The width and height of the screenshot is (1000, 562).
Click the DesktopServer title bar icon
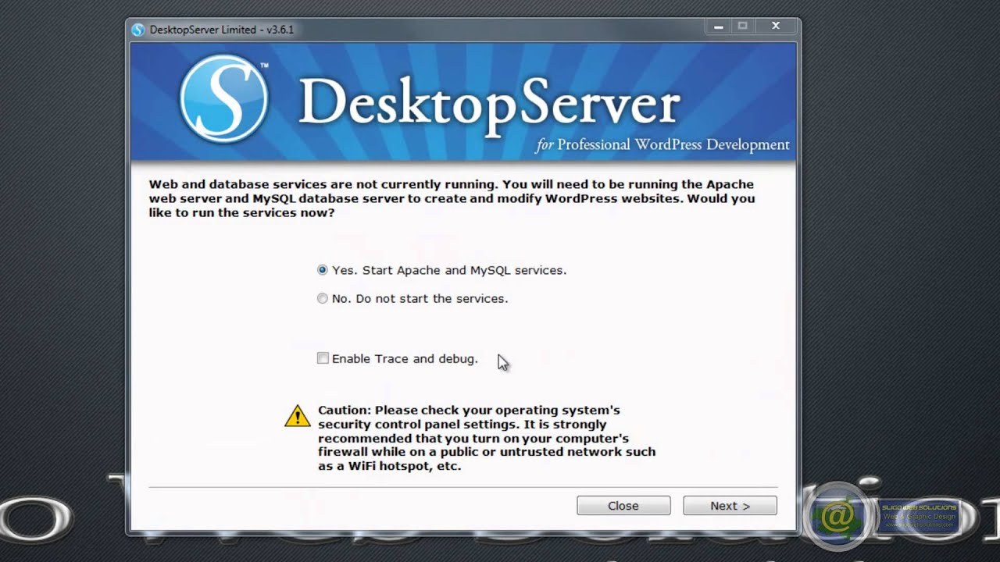tap(138, 30)
